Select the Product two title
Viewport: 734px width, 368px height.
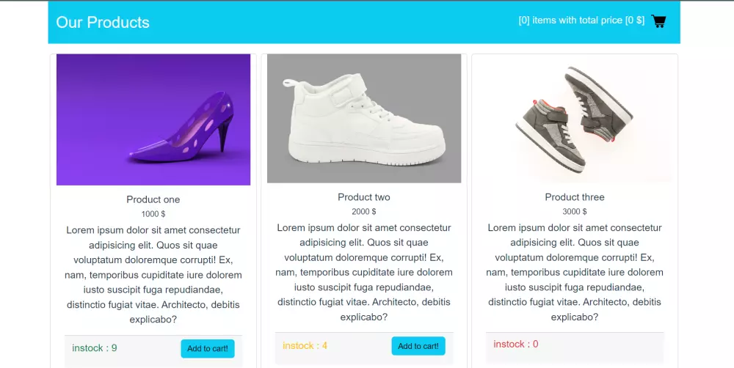point(364,197)
